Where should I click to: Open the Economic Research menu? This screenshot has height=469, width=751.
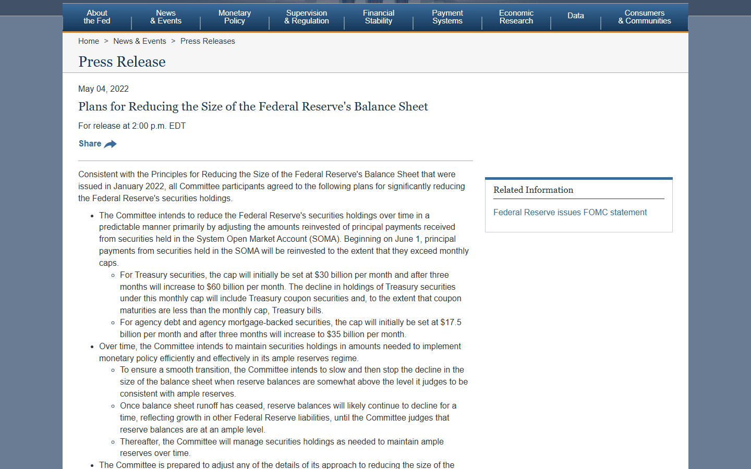tap(516, 17)
